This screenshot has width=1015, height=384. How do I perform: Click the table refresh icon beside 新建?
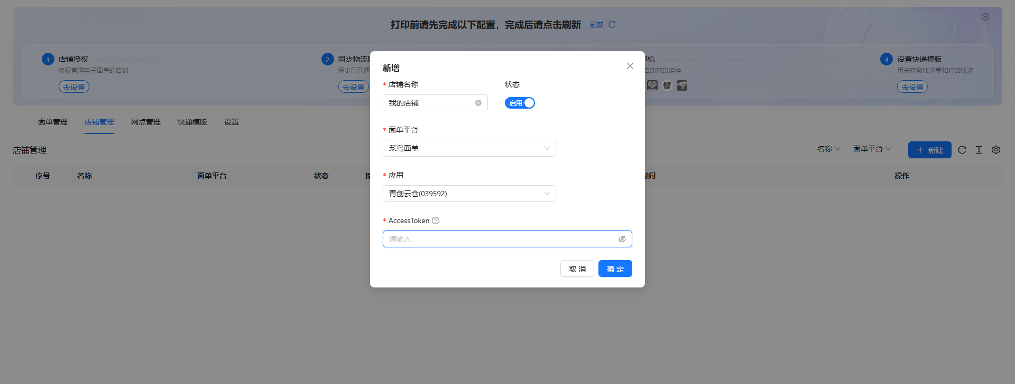(962, 150)
